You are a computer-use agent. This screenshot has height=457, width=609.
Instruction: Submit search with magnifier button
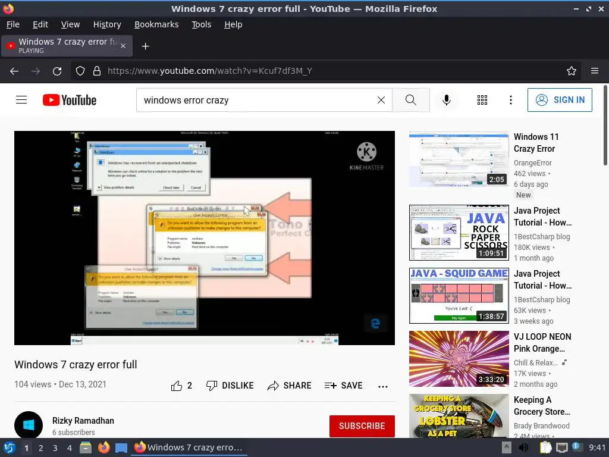pyautogui.click(x=410, y=100)
